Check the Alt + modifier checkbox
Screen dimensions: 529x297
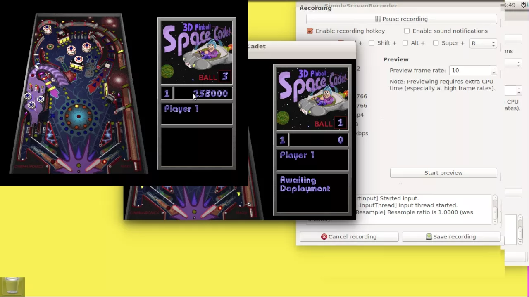click(x=405, y=43)
